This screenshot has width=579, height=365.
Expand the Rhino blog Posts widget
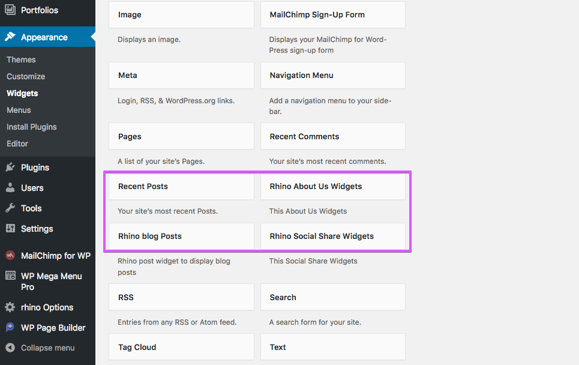pyautogui.click(x=181, y=236)
